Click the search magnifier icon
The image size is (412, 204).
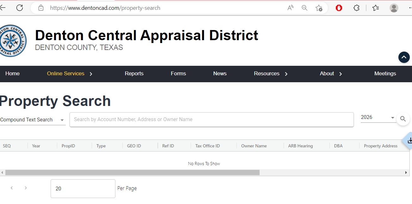coord(403,119)
